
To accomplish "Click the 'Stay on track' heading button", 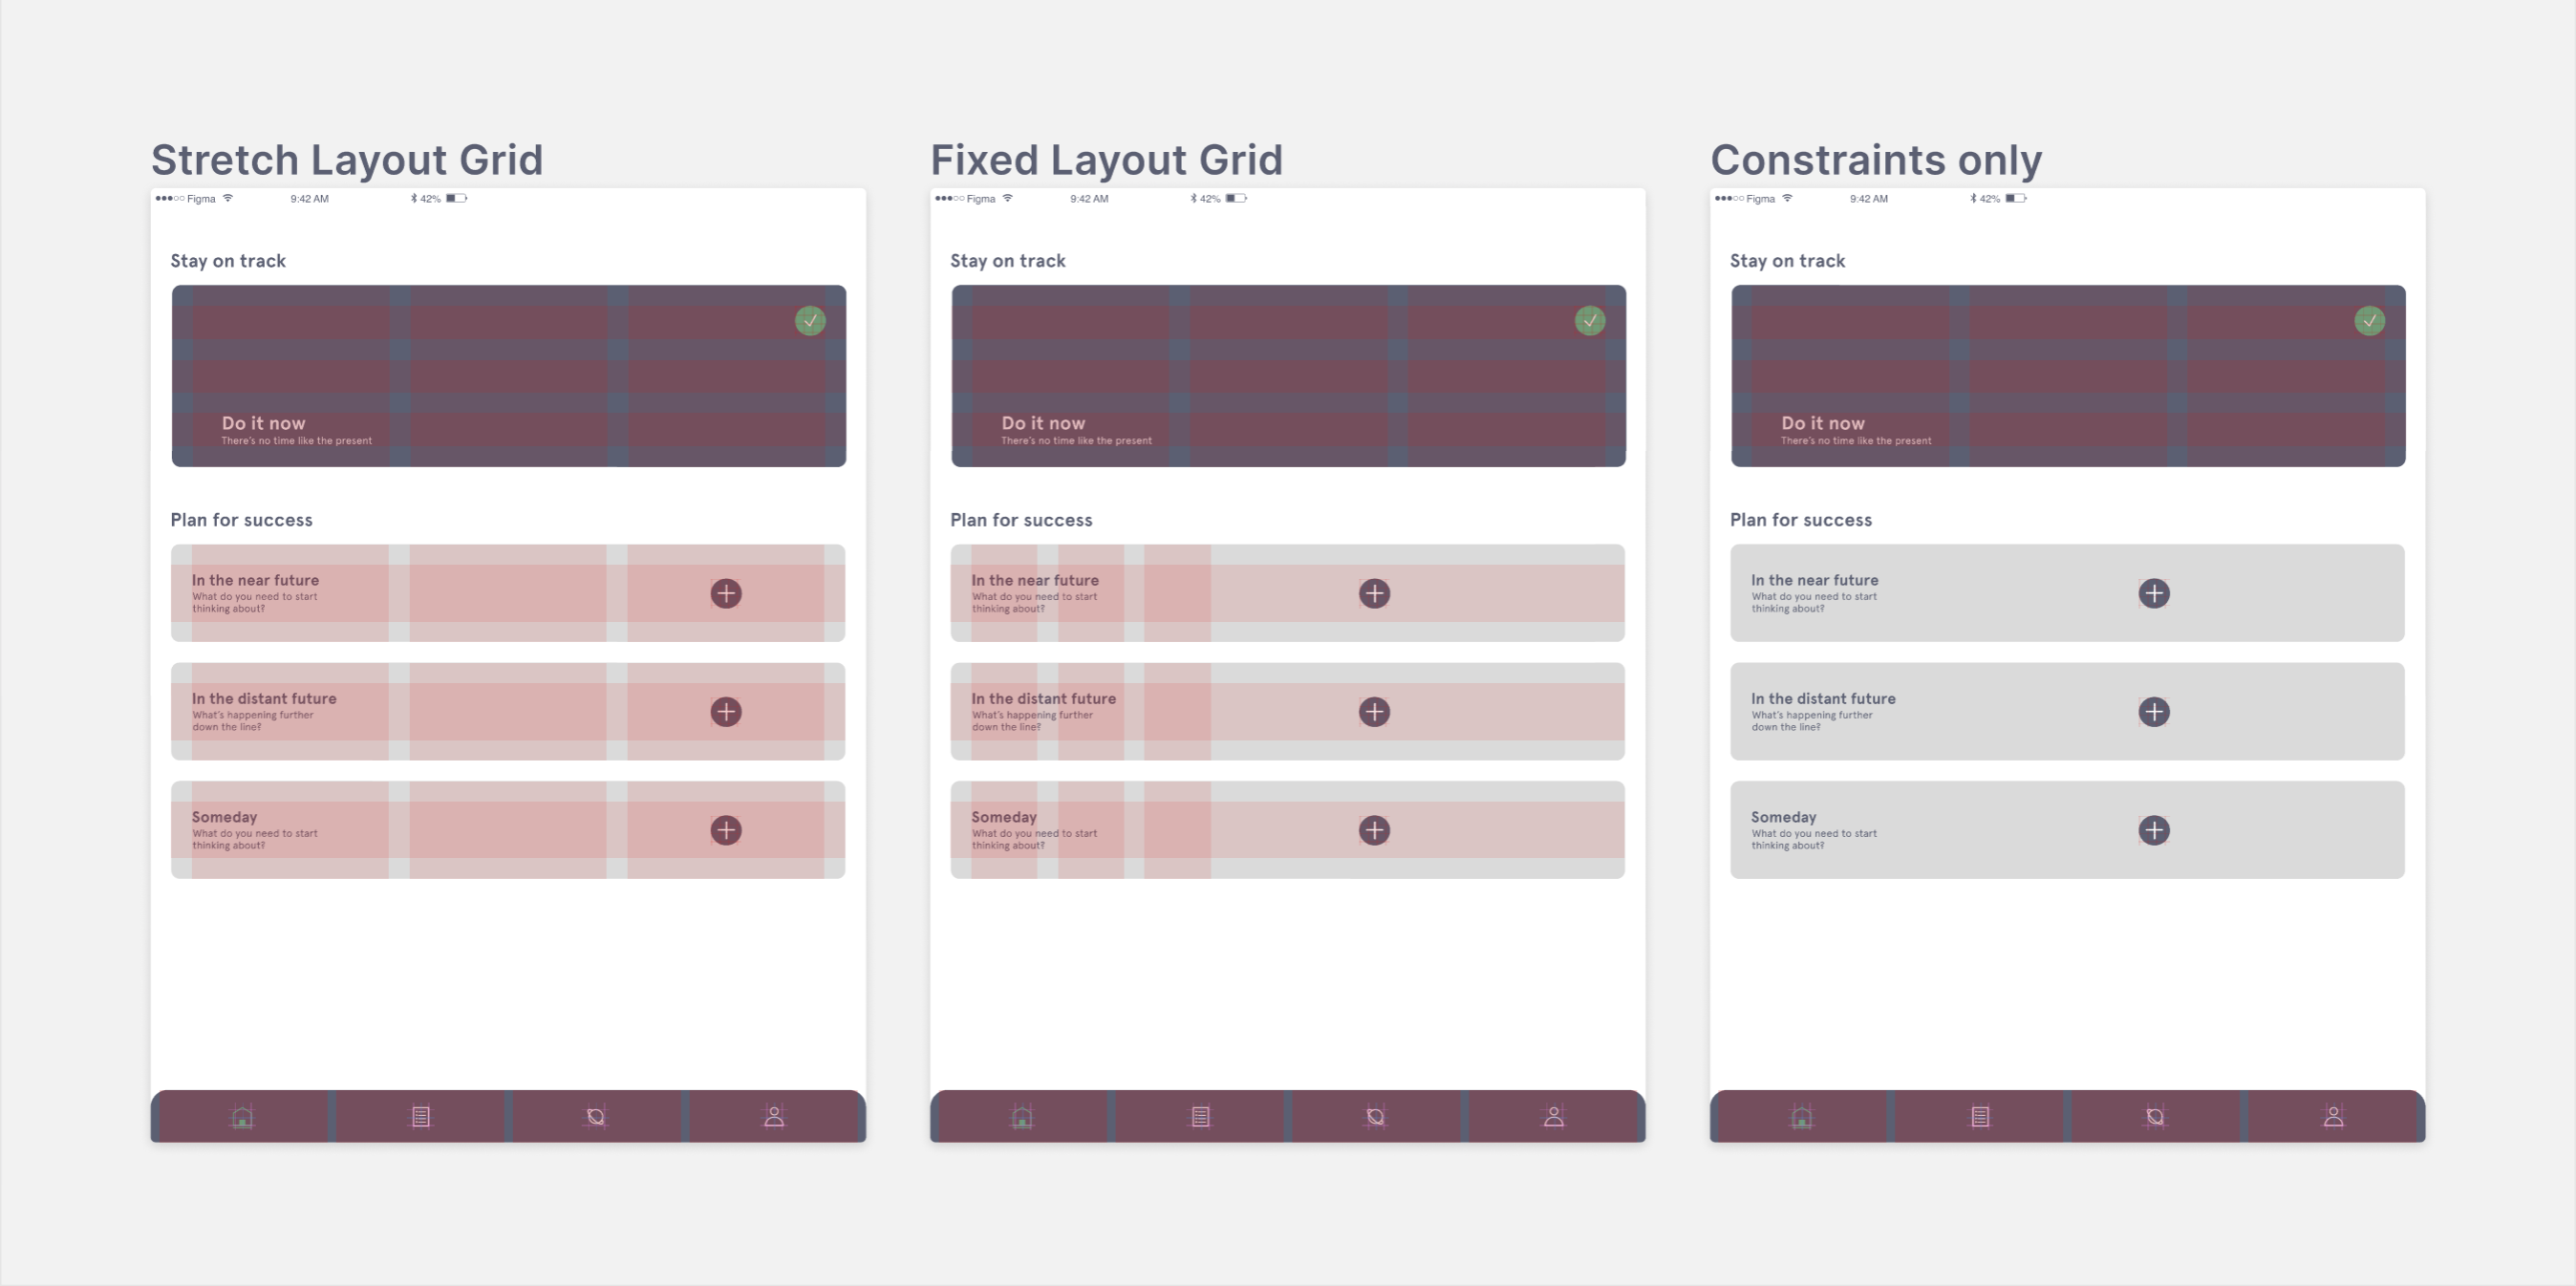I will pos(230,260).
